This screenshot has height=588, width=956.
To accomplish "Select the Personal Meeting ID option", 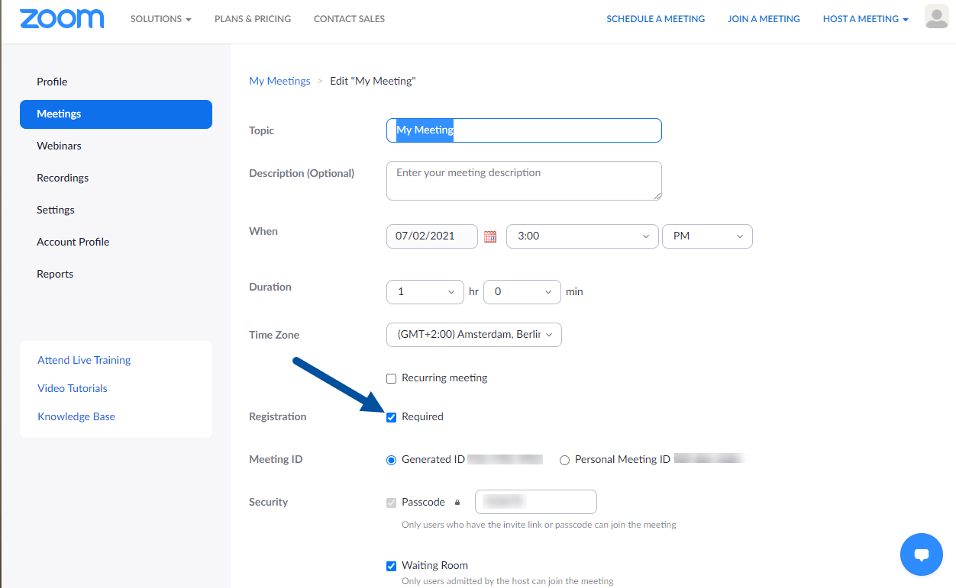I will pos(564,460).
